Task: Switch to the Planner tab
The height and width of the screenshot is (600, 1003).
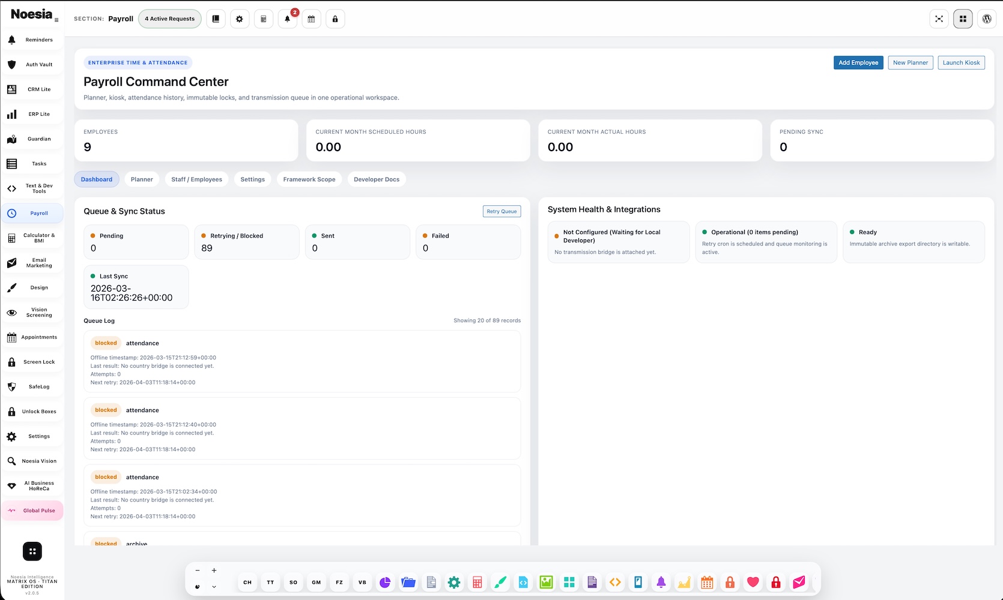Action: pyautogui.click(x=142, y=179)
